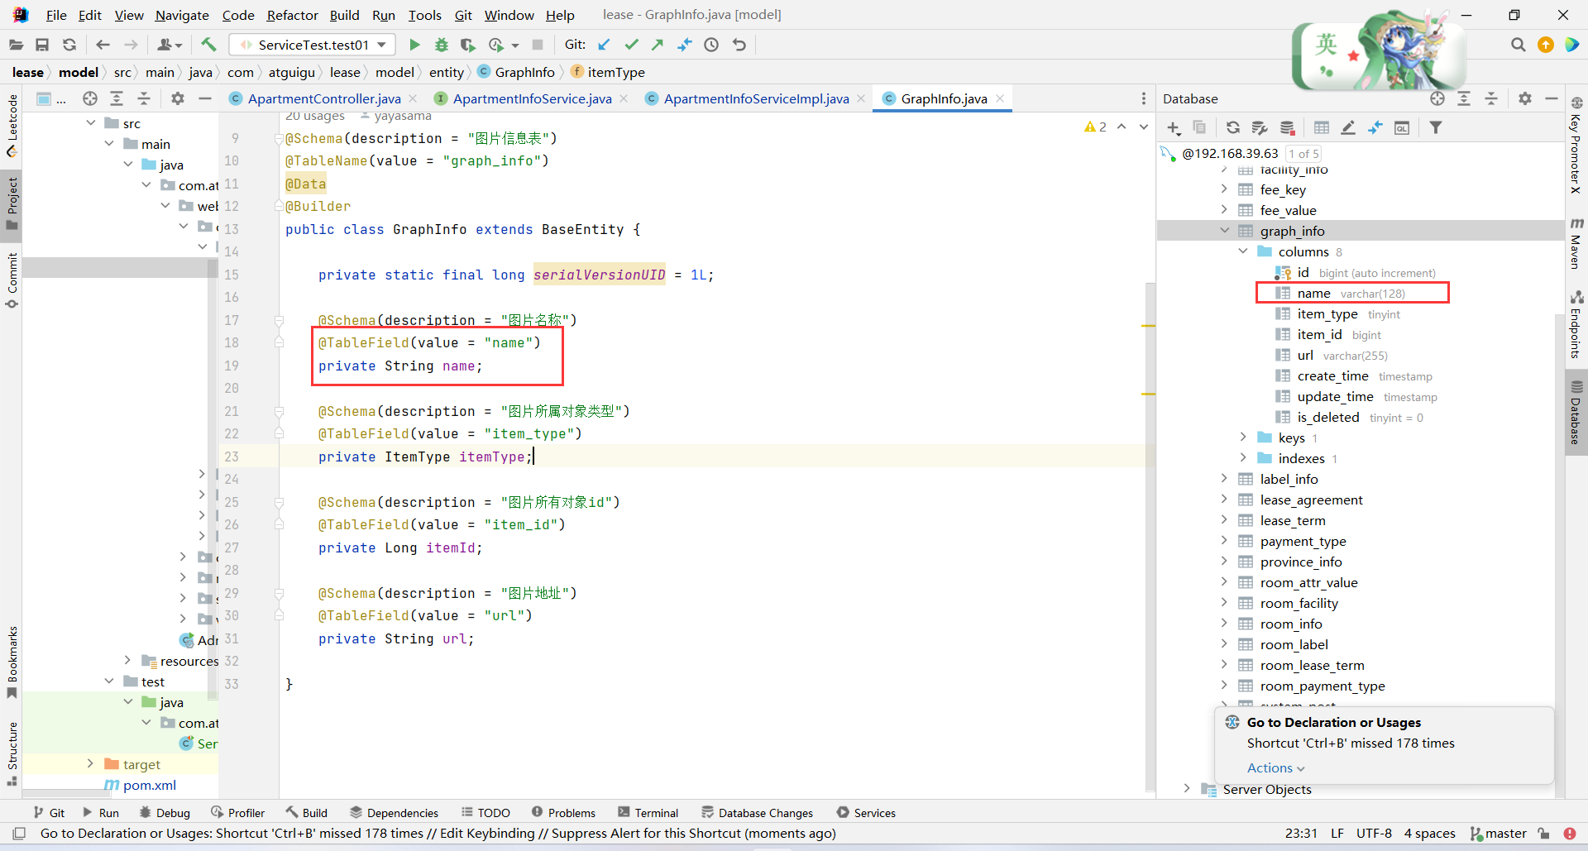
Task: Start debugging with the bug icon
Action: [442, 45]
